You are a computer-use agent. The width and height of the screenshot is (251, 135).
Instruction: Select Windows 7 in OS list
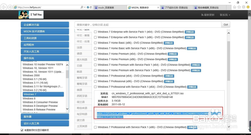coord(43,94)
